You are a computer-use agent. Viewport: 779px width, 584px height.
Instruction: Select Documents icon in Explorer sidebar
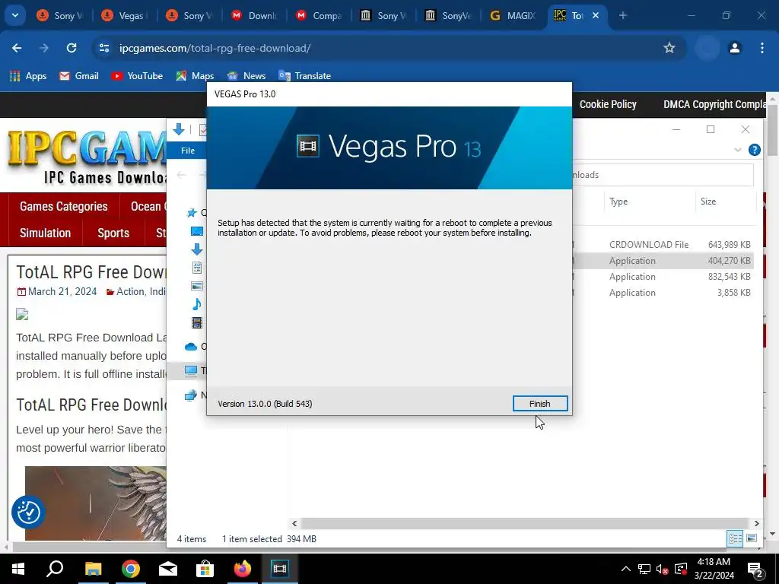click(x=197, y=268)
